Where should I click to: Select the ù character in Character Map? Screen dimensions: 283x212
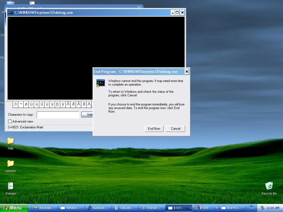tap(31, 104)
